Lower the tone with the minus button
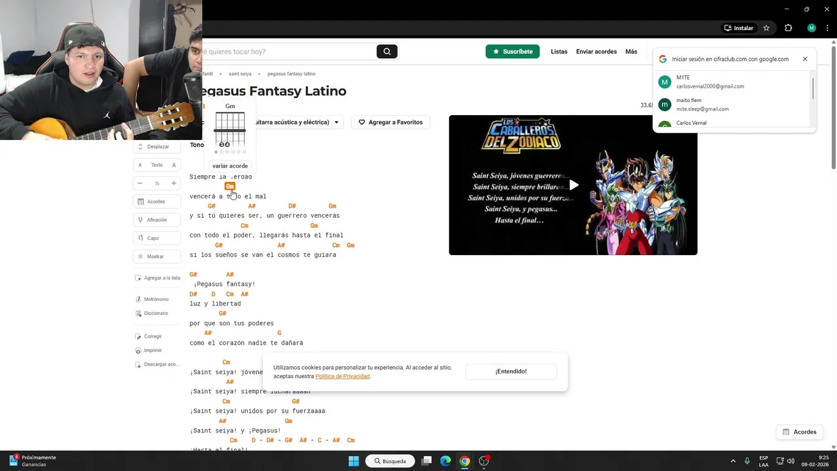This screenshot has width=837, height=471. point(140,183)
